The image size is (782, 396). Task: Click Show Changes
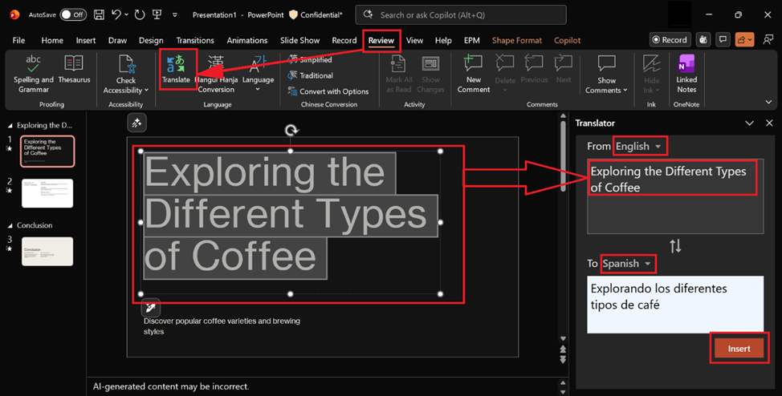pyautogui.click(x=430, y=75)
